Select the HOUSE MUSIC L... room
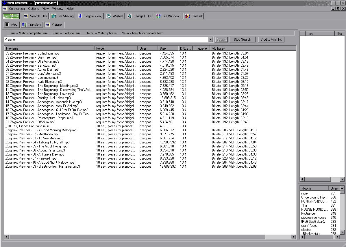 (314, 209)
